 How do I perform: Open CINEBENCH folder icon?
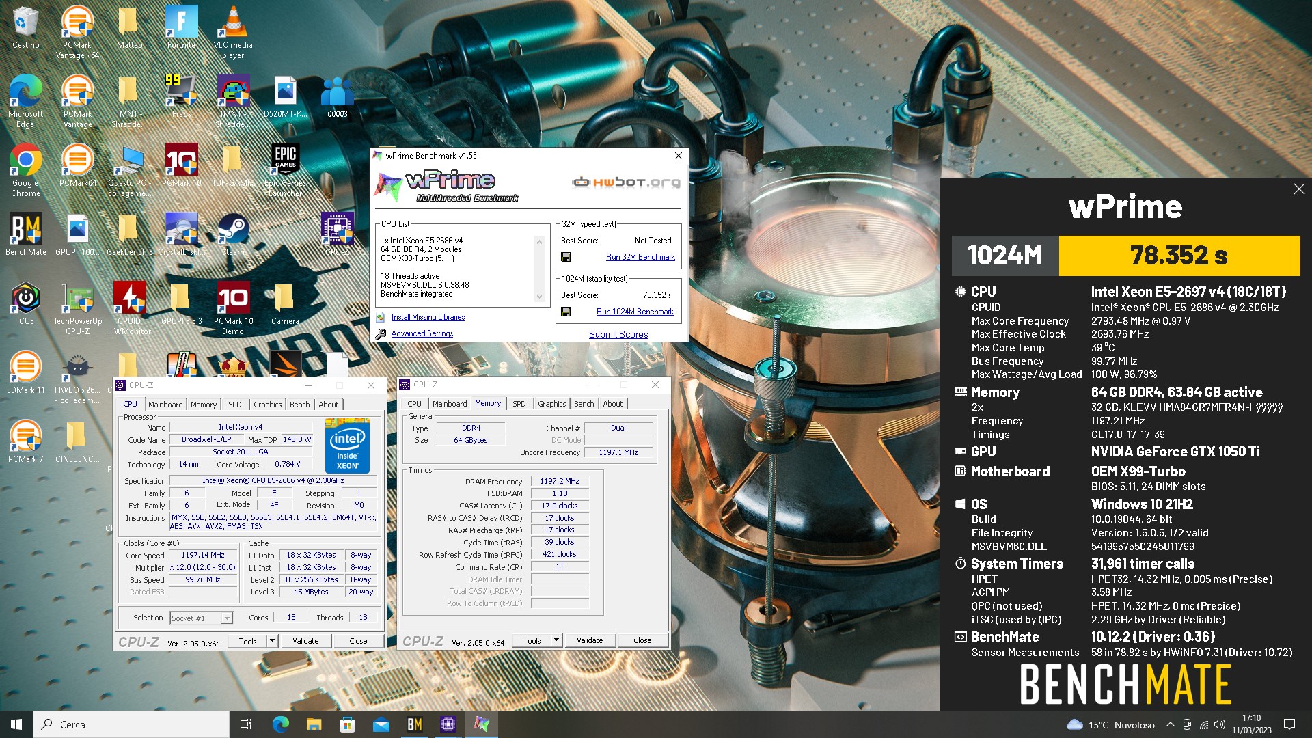pyautogui.click(x=77, y=441)
